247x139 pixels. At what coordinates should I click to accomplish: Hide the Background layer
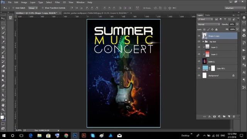tap(199, 76)
